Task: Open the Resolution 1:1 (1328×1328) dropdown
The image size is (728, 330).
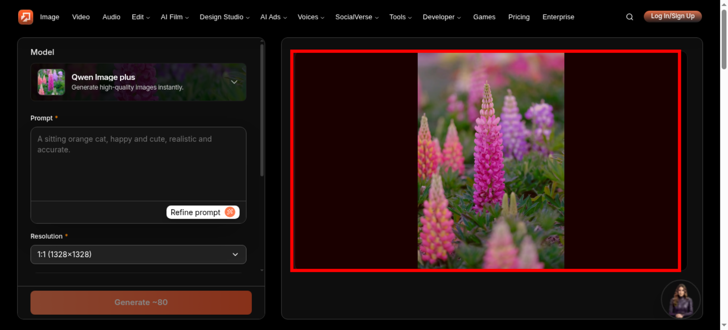Action: pos(138,254)
